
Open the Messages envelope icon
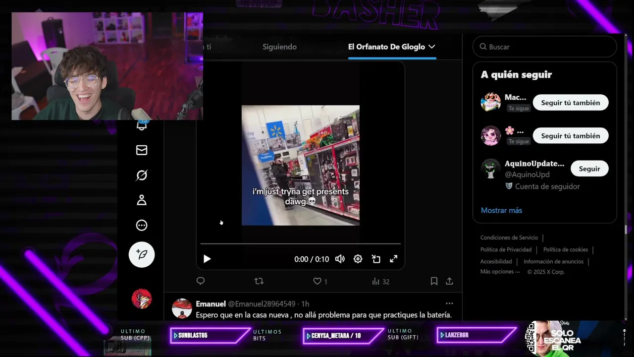142,150
